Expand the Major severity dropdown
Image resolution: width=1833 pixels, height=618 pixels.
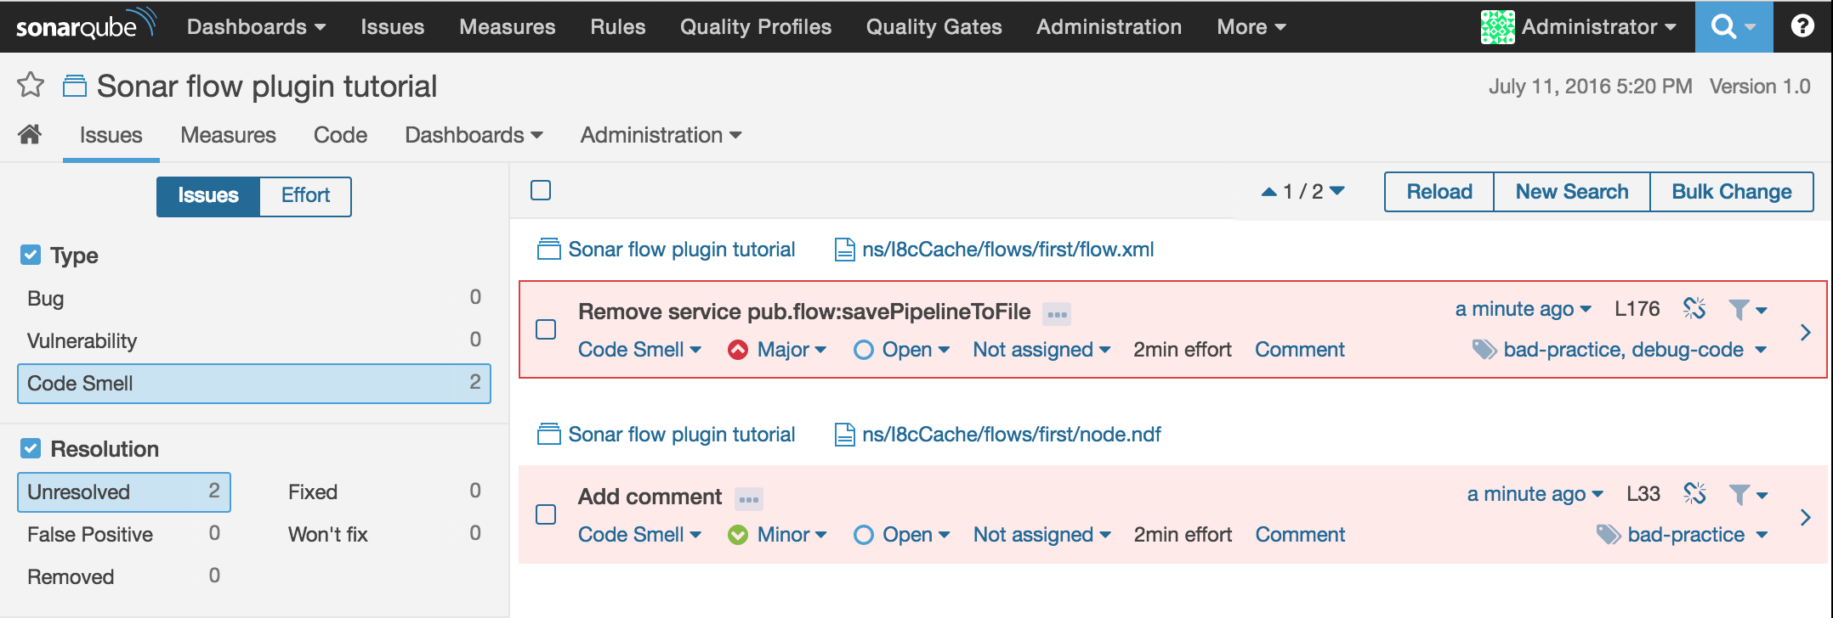pyautogui.click(x=777, y=350)
